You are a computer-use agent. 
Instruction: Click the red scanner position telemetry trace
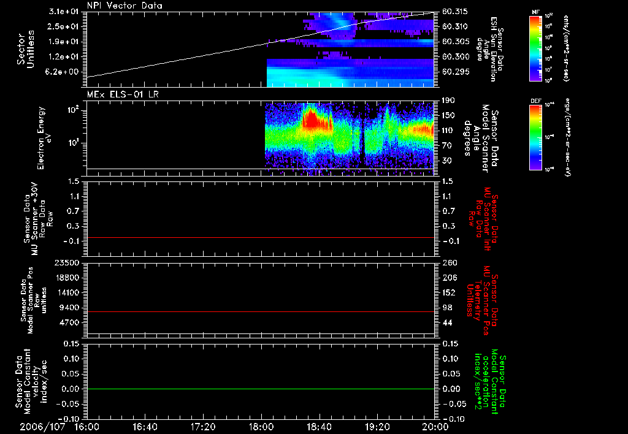coord(261,311)
